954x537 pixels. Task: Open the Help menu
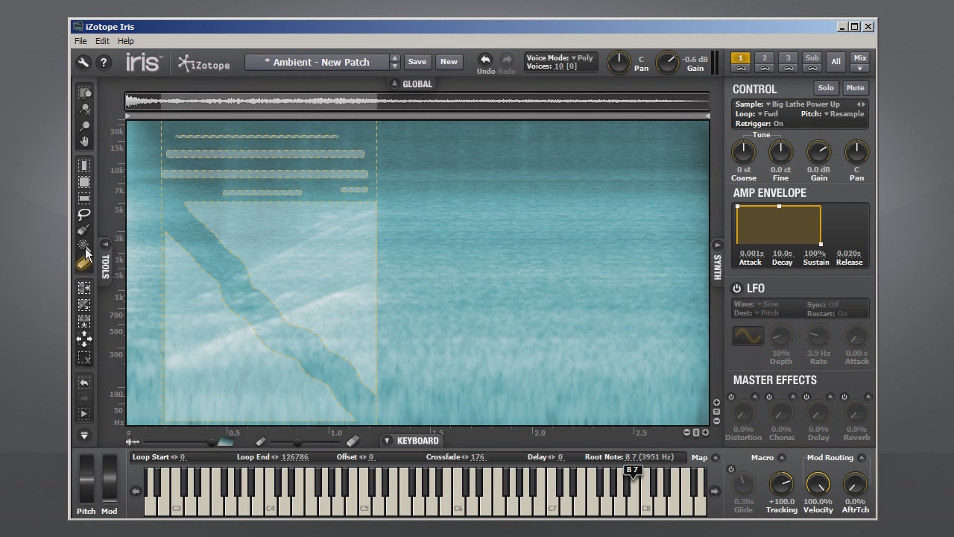pos(126,41)
